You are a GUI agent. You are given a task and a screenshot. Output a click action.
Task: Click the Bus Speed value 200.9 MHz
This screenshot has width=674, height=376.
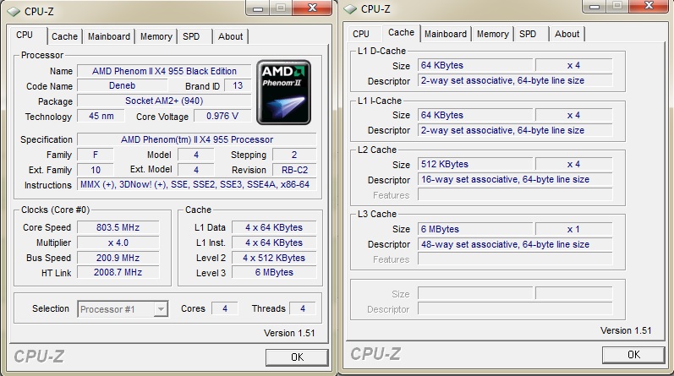tap(118, 258)
